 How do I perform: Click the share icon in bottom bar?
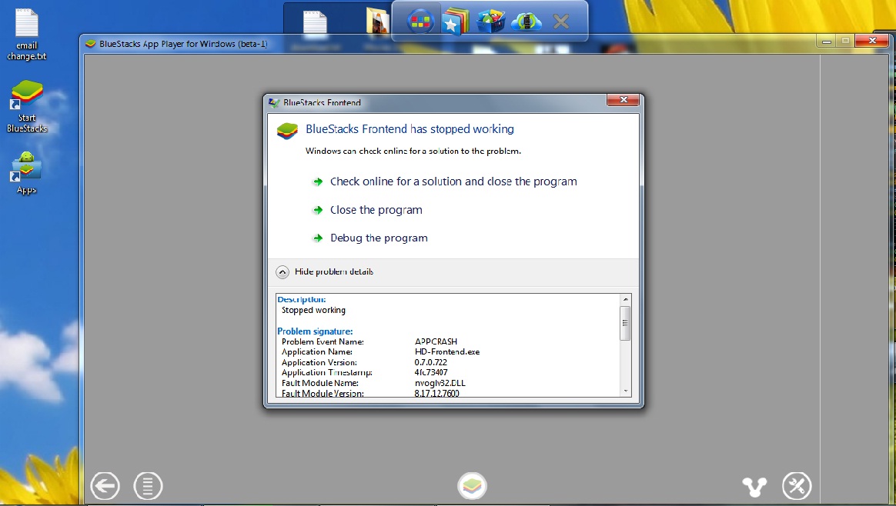tap(754, 486)
